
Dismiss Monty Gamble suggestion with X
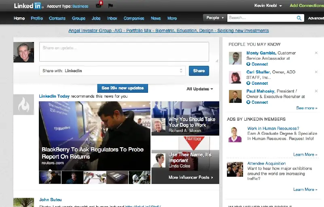click(316, 53)
